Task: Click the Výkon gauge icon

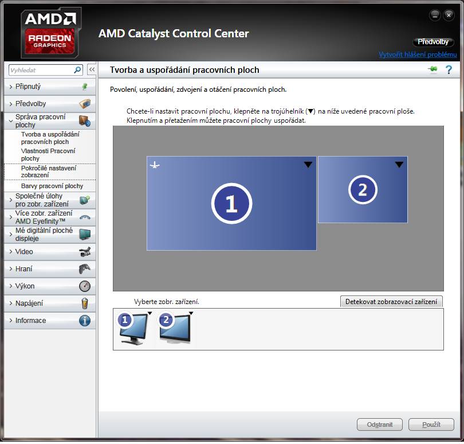Action: pos(85,286)
